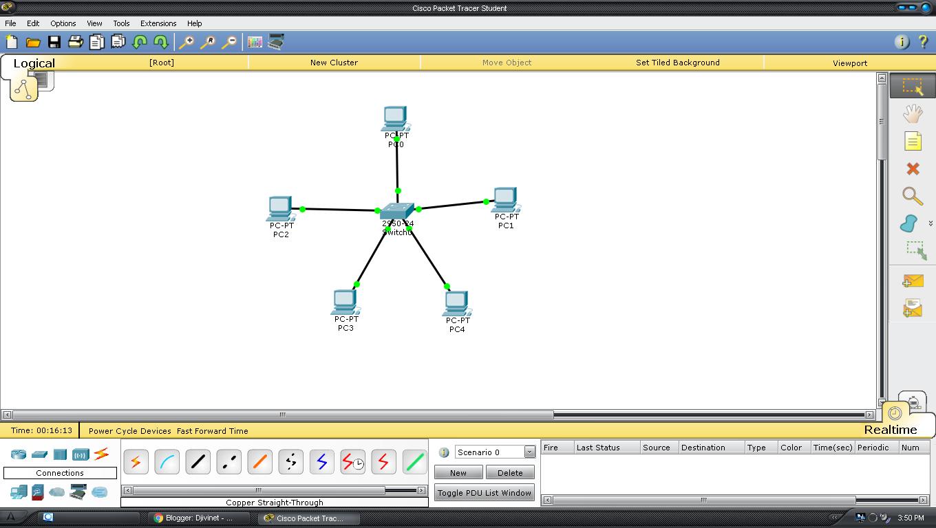Choose the blue Coaxial cable
The width and height of the screenshot is (936, 528).
(x=321, y=462)
